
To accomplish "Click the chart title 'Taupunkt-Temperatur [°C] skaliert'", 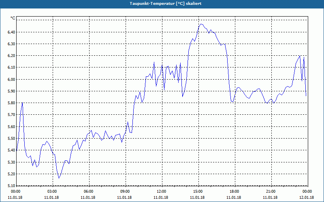I will 166,4.
